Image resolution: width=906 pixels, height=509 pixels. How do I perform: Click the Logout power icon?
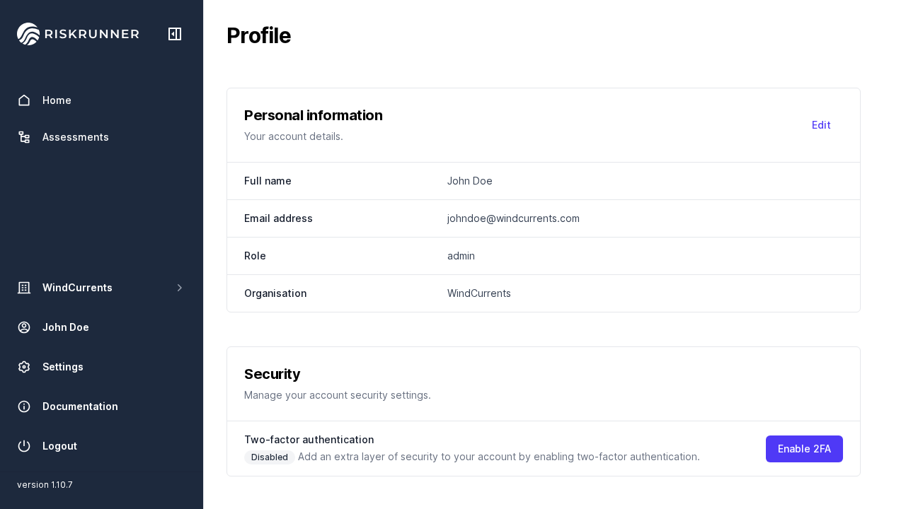click(x=24, y=446)
